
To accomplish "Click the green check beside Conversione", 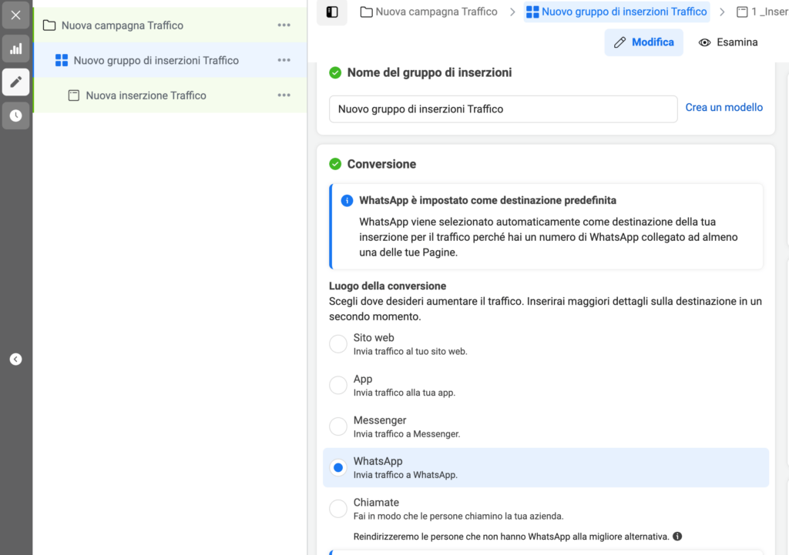I will pos(335,164).
